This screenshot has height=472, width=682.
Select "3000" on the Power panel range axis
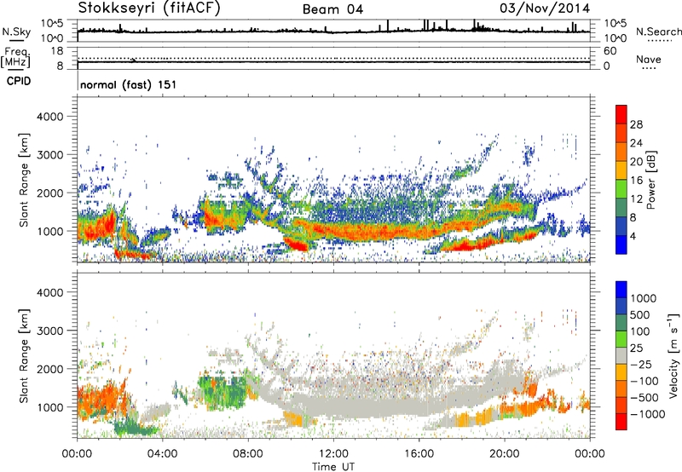(x=49, y=155)
